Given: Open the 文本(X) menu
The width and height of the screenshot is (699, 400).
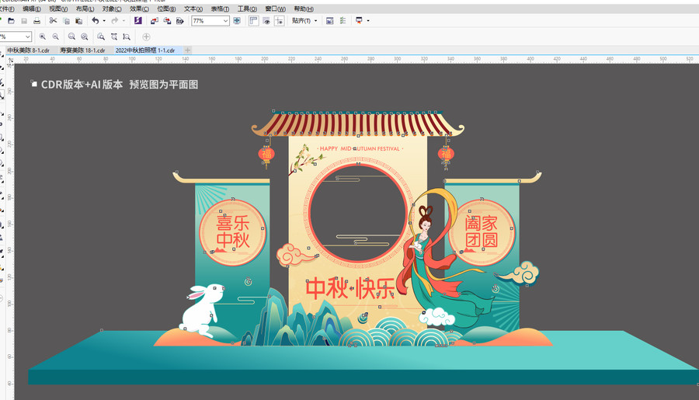Looking at the screenshot, I should point(193,9).
